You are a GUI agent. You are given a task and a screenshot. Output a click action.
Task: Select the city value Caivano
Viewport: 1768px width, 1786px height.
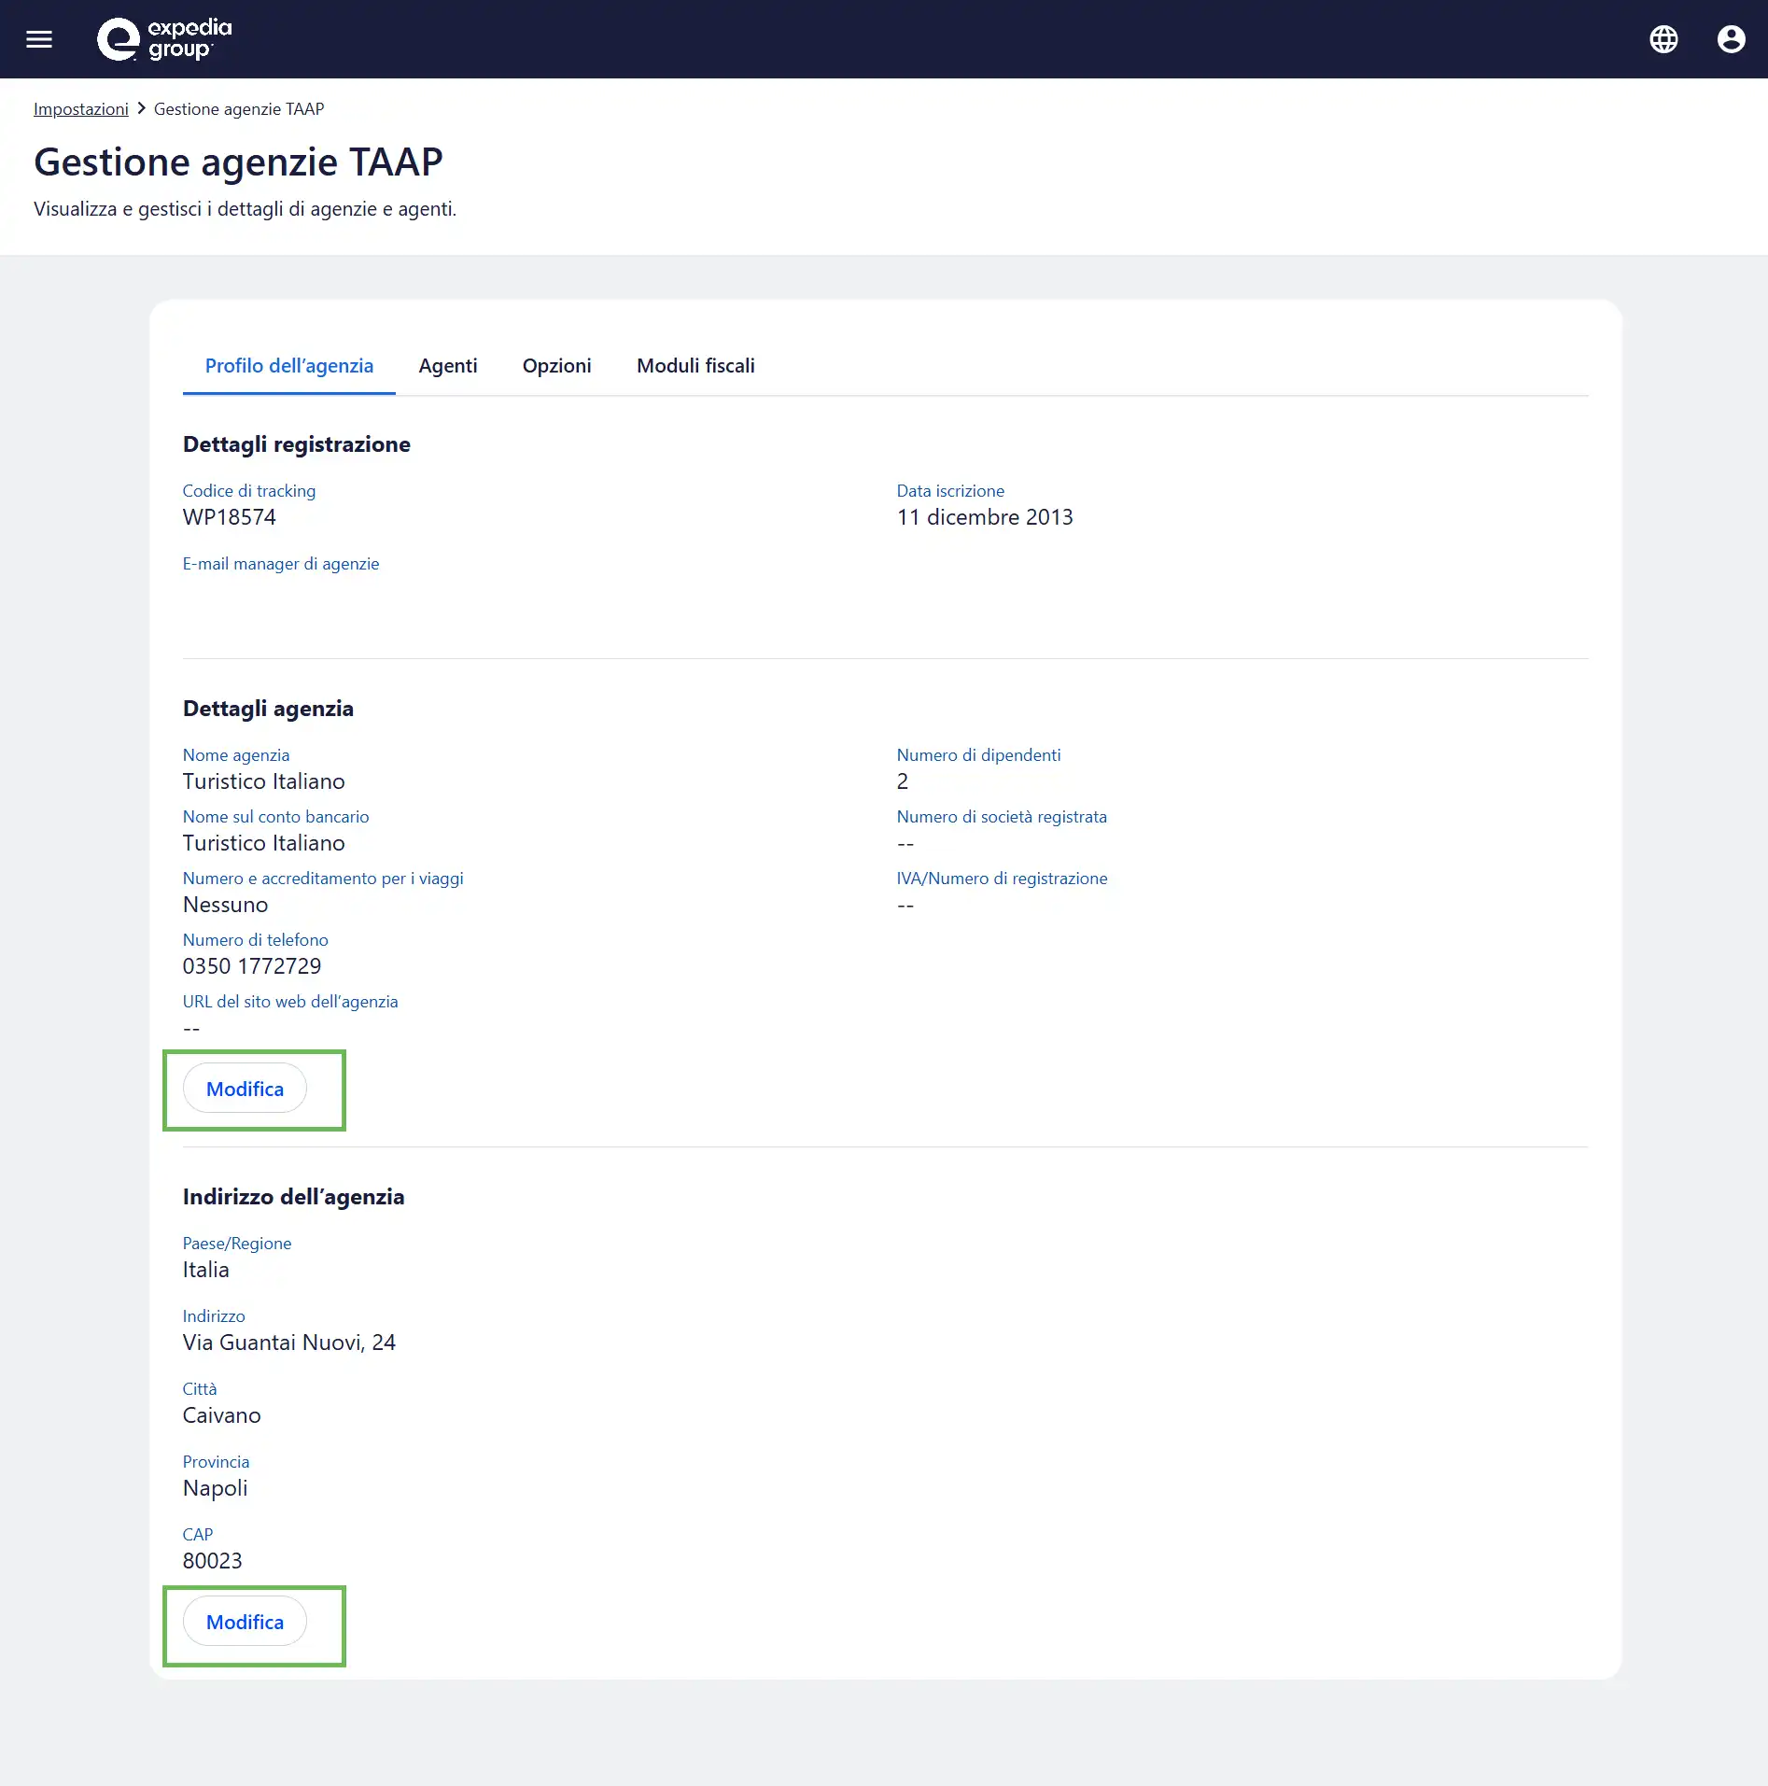point(221,1414)
